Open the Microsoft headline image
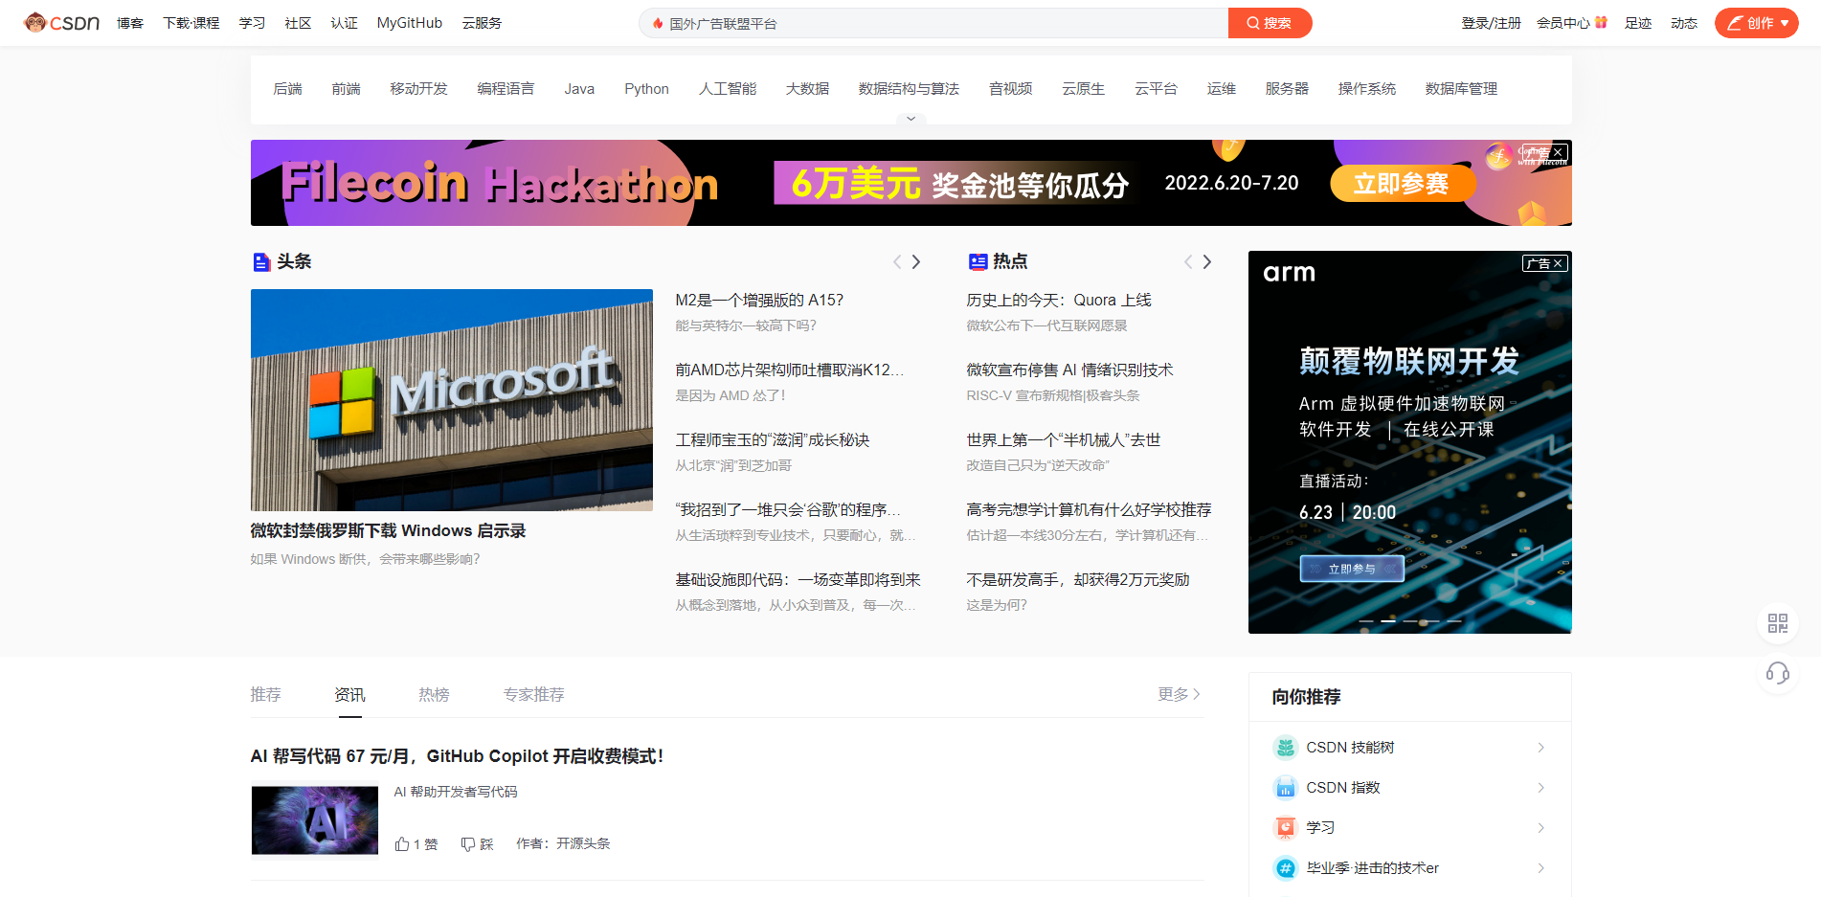This screenshot has height=897, width=1821. (x=452, y=400)
